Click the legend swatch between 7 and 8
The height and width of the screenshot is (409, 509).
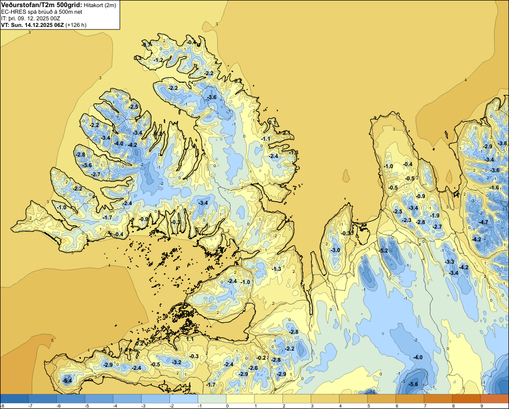tap(438, 399)
